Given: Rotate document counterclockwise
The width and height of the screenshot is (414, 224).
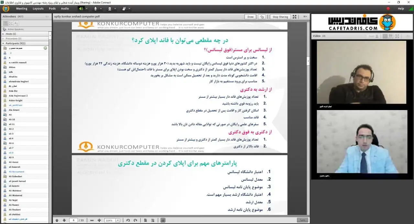Looking at the screenshot, I should [128, 220].
